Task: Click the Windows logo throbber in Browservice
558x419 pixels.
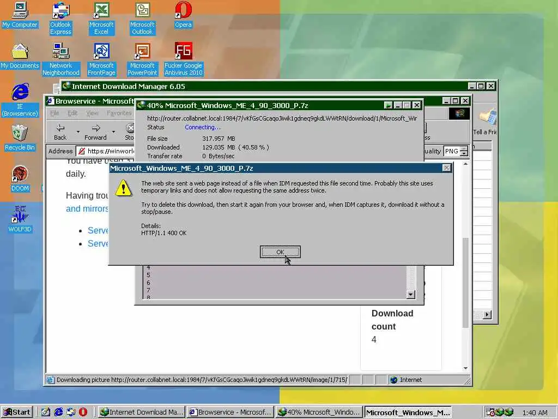Action: point(459,113)
